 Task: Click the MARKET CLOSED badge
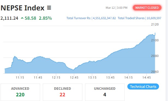pos(147,8)
